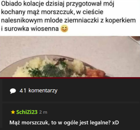This screenshot has width=140, height=130.
Task: Click the number 41 in comments counter
Action: (23, 91)
